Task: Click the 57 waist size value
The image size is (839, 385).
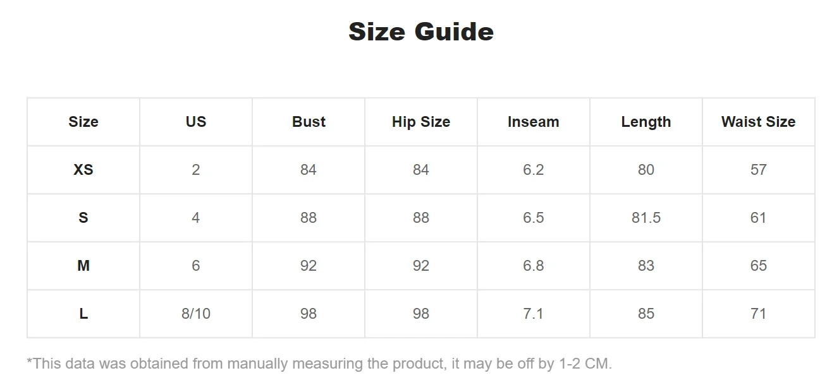Action: [759, 170]
